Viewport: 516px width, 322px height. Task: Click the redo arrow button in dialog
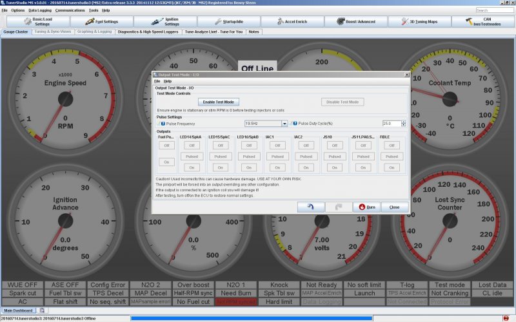tap(338, 207)
